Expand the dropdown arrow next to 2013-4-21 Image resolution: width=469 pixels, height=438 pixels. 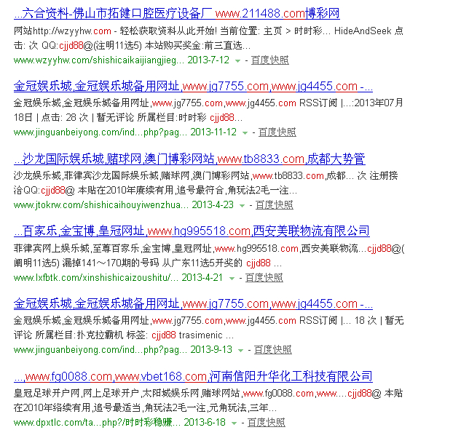(232, 279)
